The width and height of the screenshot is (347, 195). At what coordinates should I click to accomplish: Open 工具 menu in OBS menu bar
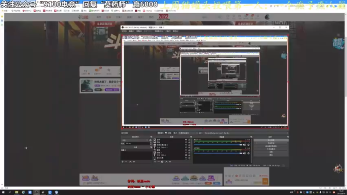click(168, 31)
